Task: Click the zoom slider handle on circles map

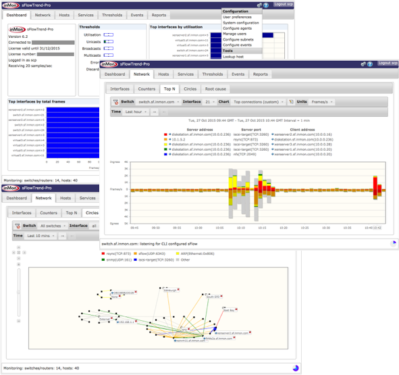Action: [x=19, y=292]
